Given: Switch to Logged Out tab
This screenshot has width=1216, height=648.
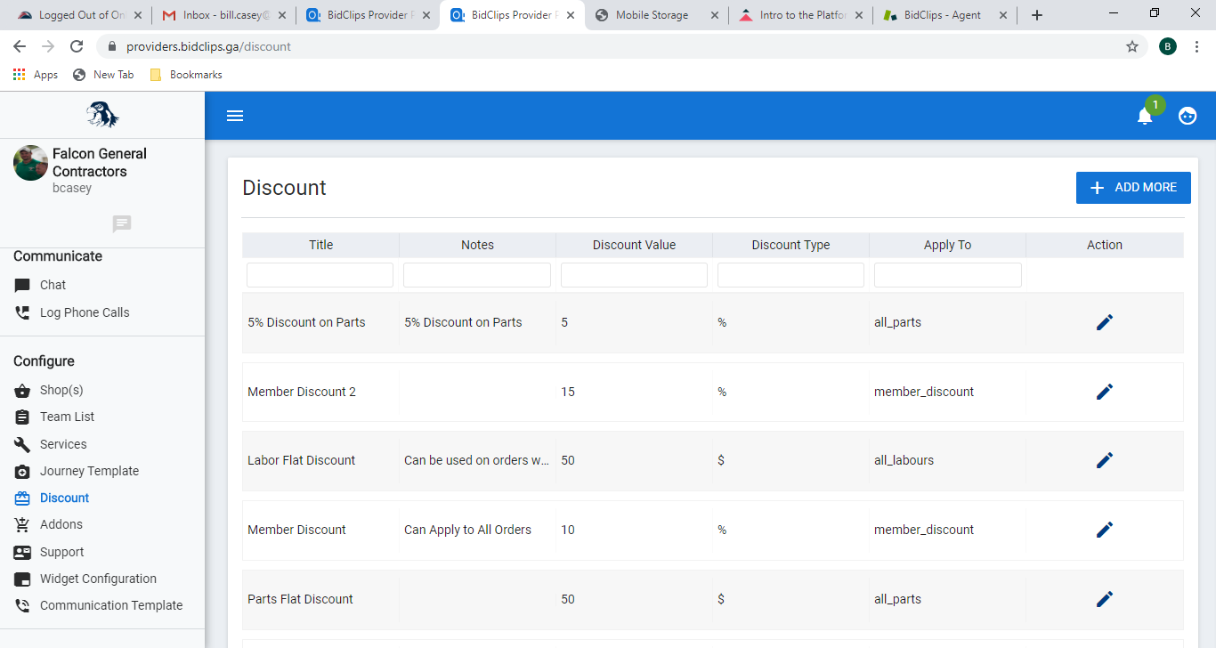Looking at the screenshot, I should click(x=78, y=15).
